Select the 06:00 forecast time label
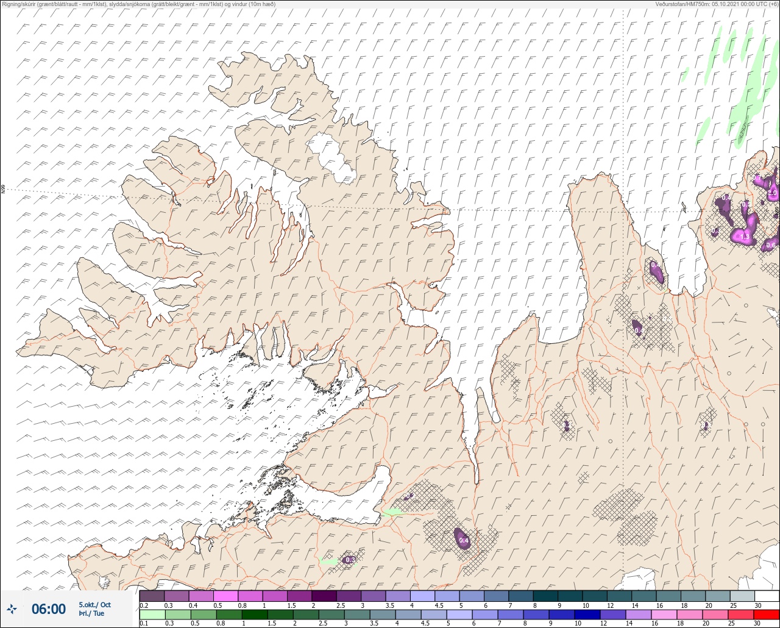 point(49,608)
